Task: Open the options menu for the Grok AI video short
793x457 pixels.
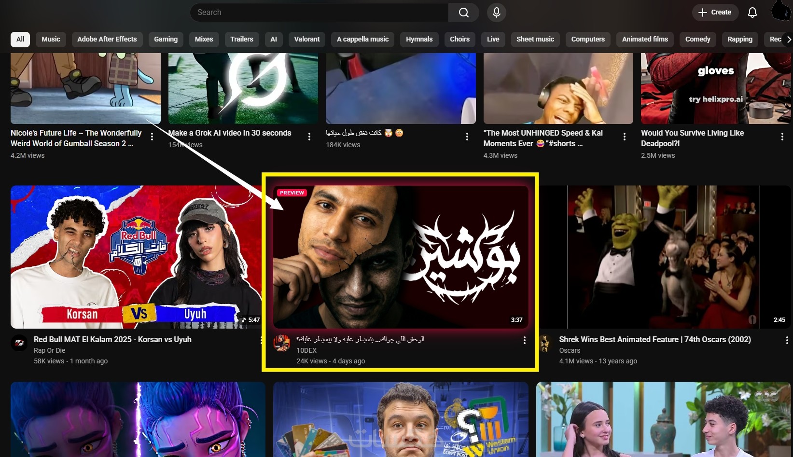Action: coord(309,137)
